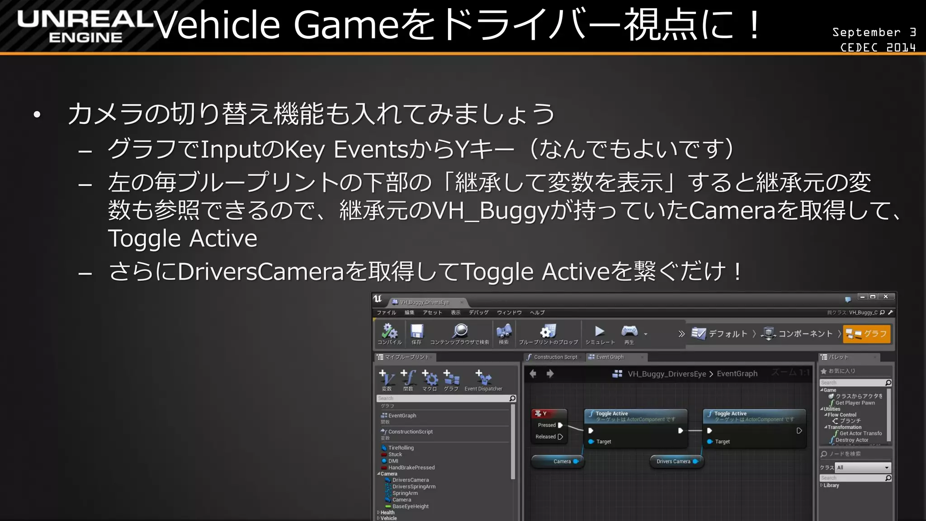Click the 再生 gamepad icon
Screen dimensions: 926x521
[629, 331]
